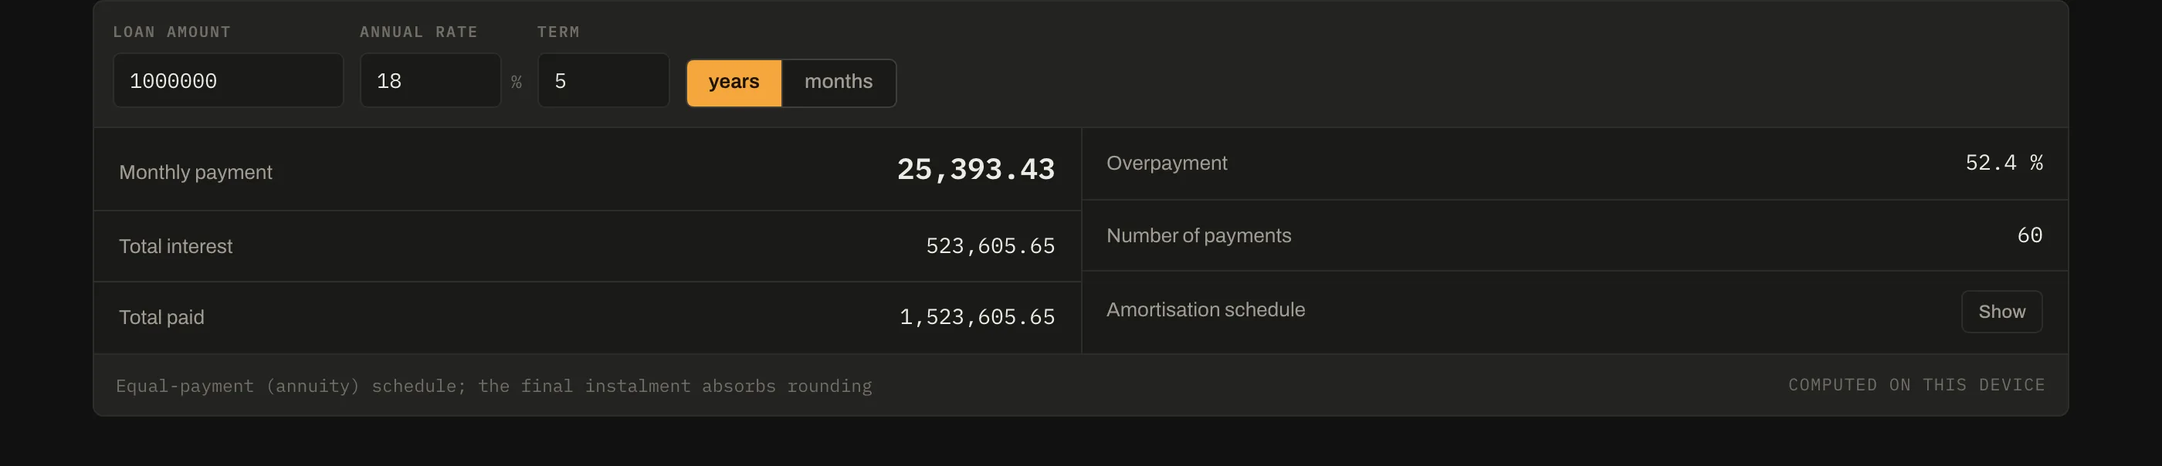2162x466 pixels.
Task: Click the Total interest label
Action: [175, 246]
